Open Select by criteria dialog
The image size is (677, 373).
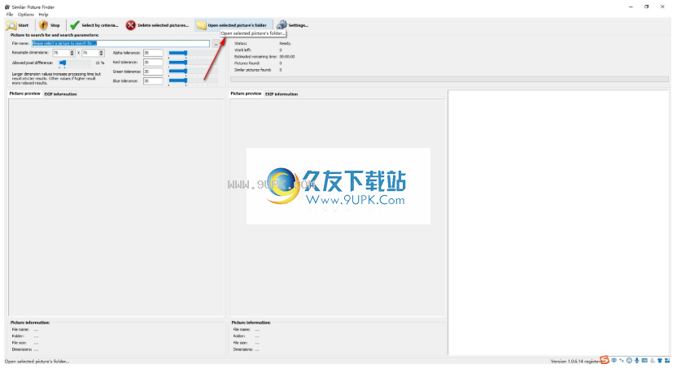click(x=94, y=25)
